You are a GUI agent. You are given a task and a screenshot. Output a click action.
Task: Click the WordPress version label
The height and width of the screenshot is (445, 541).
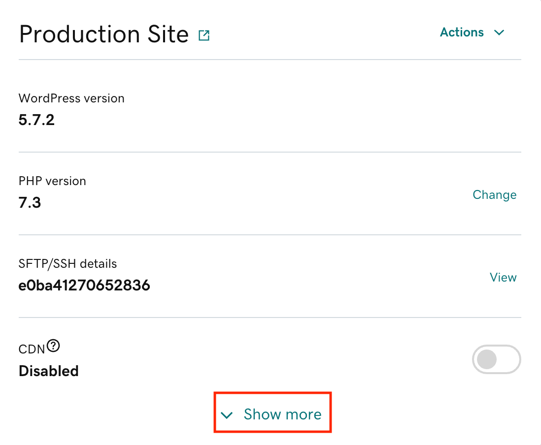tap(71, 98)
